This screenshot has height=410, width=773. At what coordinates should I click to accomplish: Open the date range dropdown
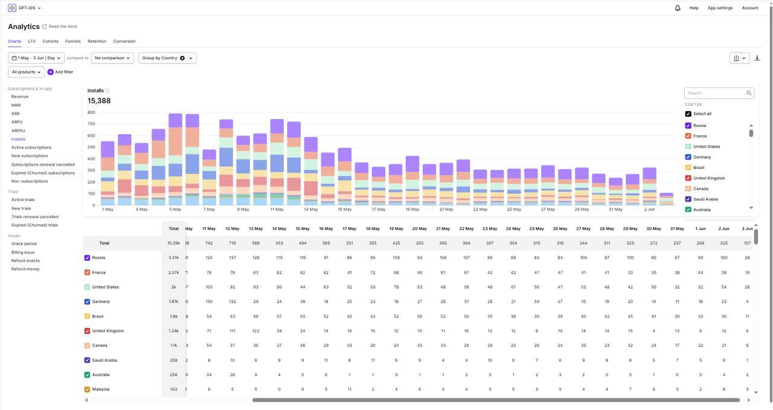coord(36,58)
